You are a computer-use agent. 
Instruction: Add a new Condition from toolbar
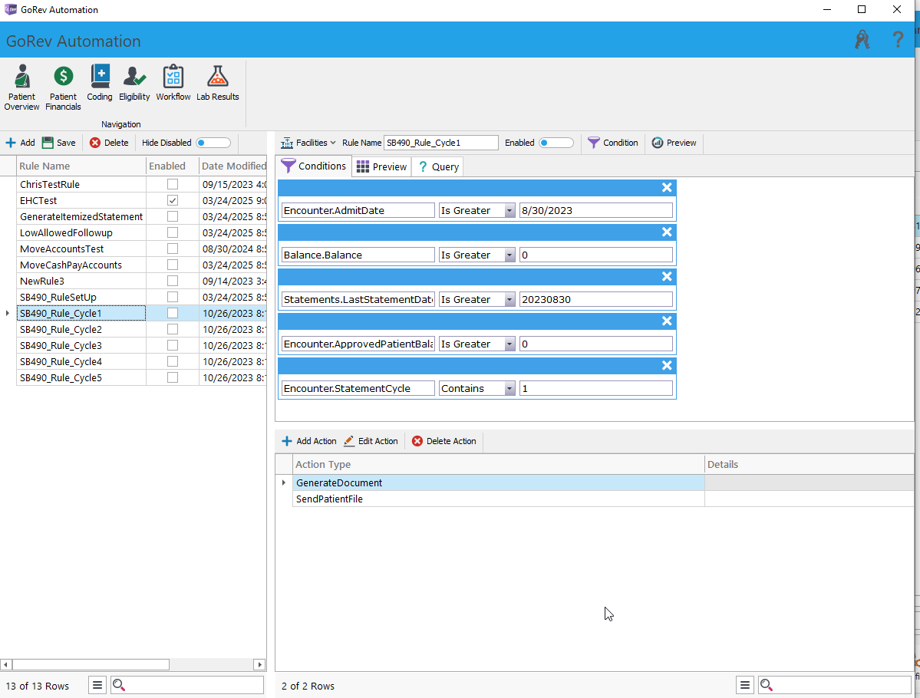[612, 143]
